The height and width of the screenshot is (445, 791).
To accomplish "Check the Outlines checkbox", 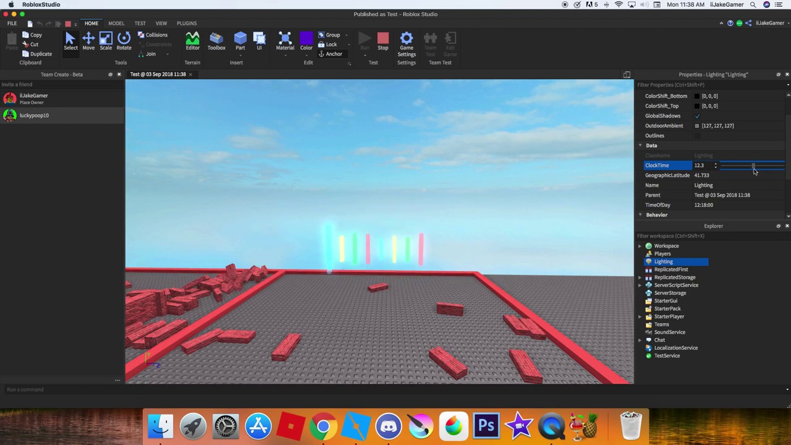I will [698, 136].
